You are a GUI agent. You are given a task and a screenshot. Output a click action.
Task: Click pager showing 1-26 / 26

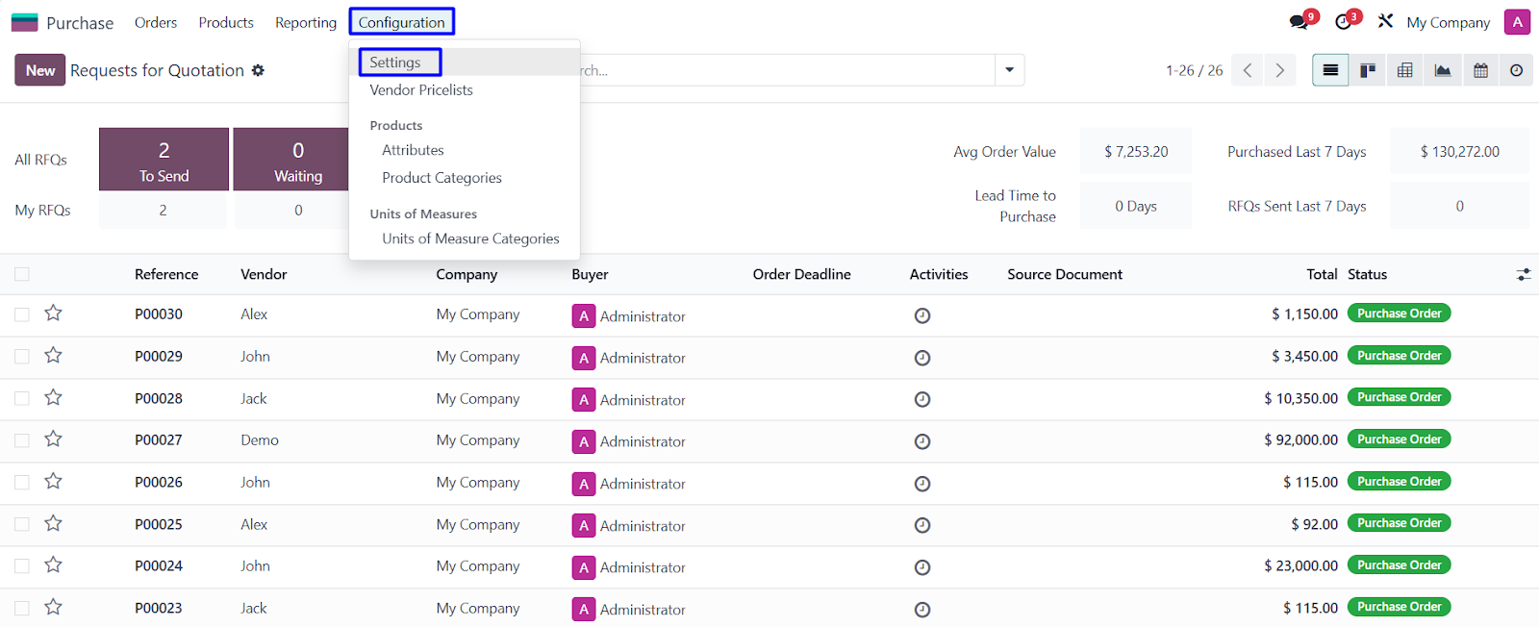pos(1194,70)
